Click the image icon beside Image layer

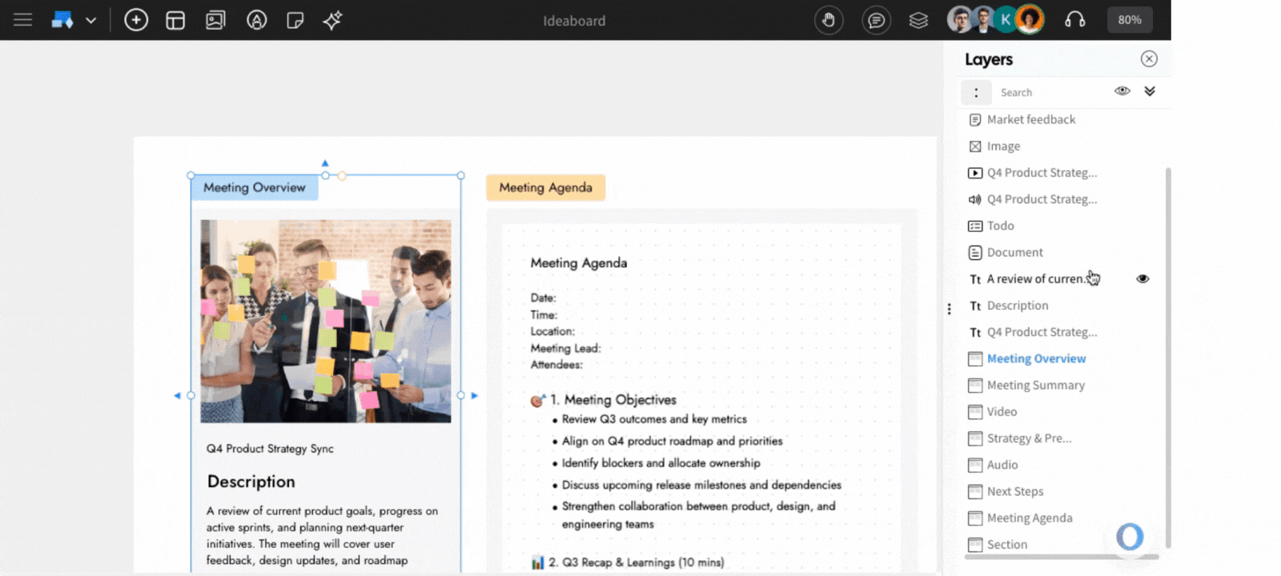pos(975,146)
